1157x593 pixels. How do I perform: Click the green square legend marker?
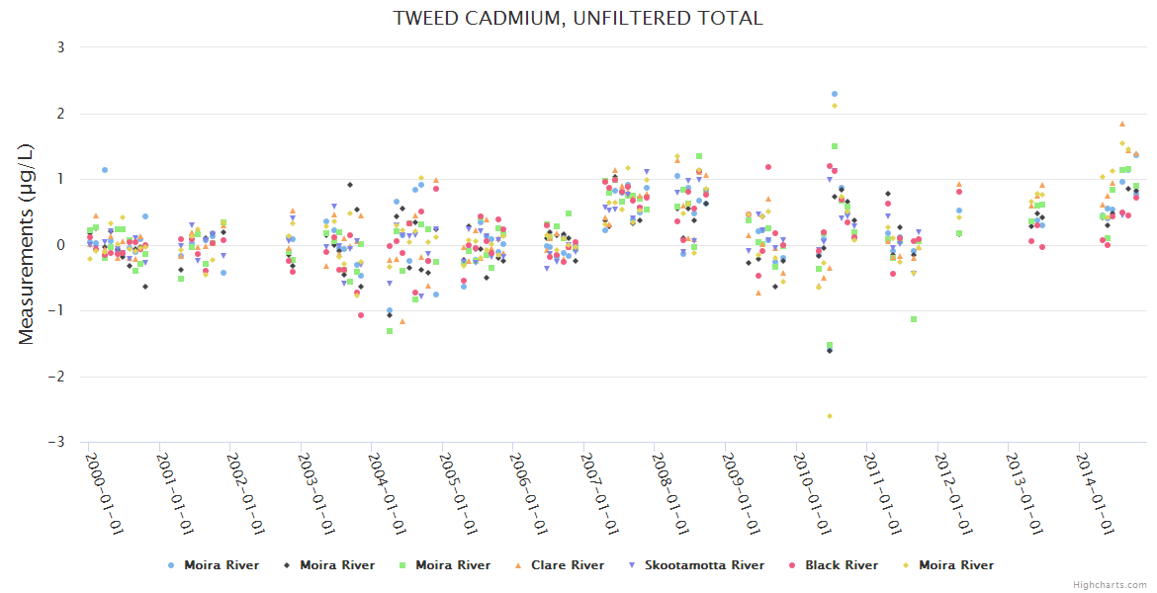(x=402, y=565)
